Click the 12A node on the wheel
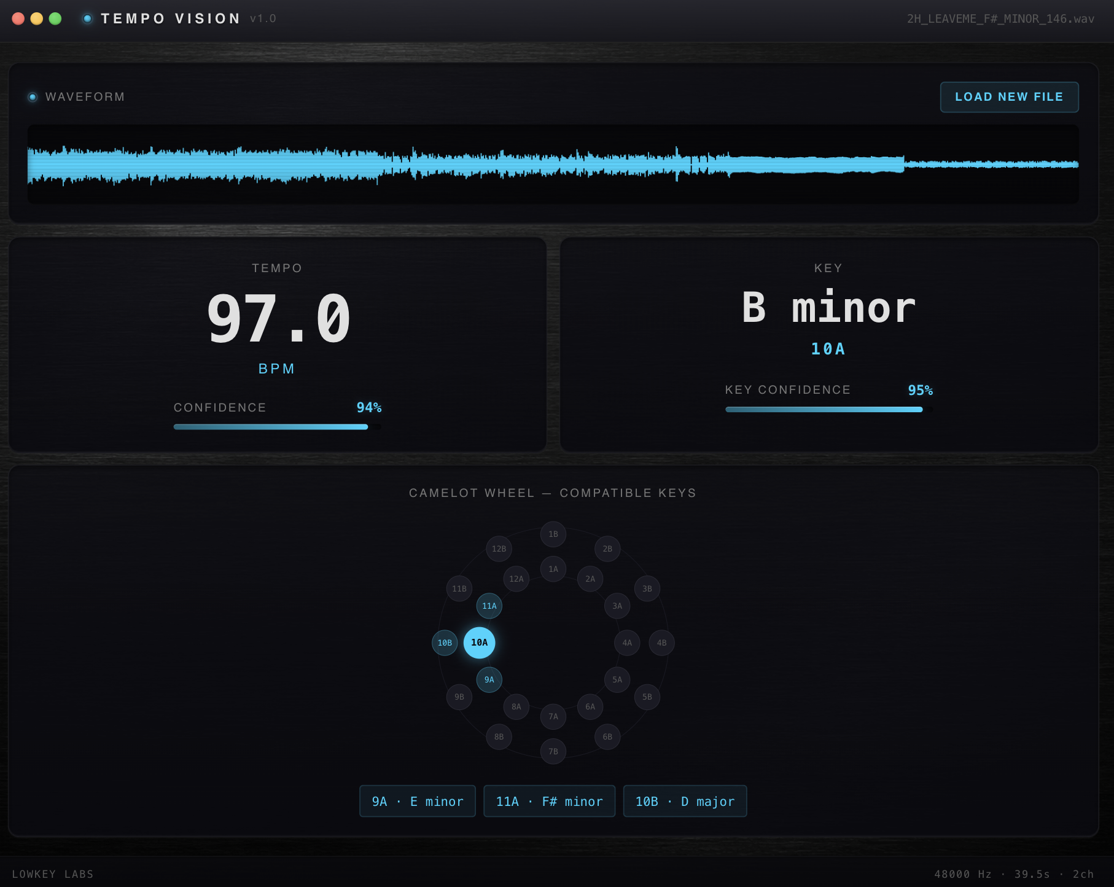Screen dimensions: 1114x887 coord(516,579)
